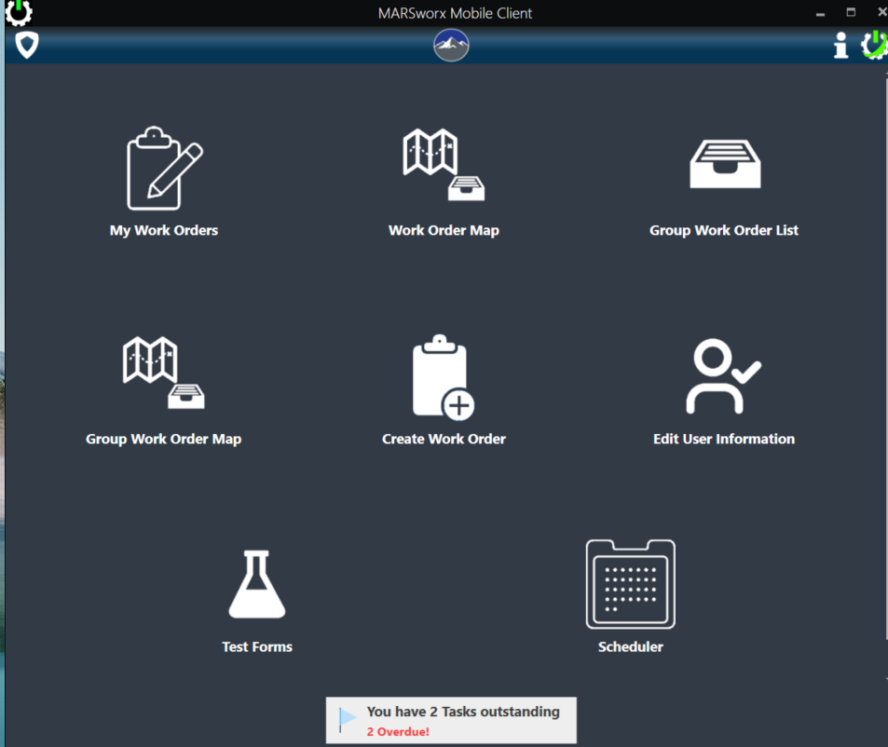888x747 pixels.
Task: Click the blue flag in tasks notification
Action: point(347,719)
